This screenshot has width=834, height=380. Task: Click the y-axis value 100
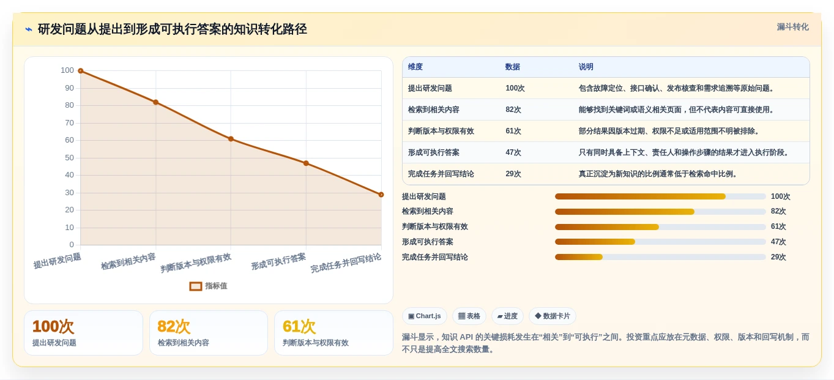tap(67, 70)
